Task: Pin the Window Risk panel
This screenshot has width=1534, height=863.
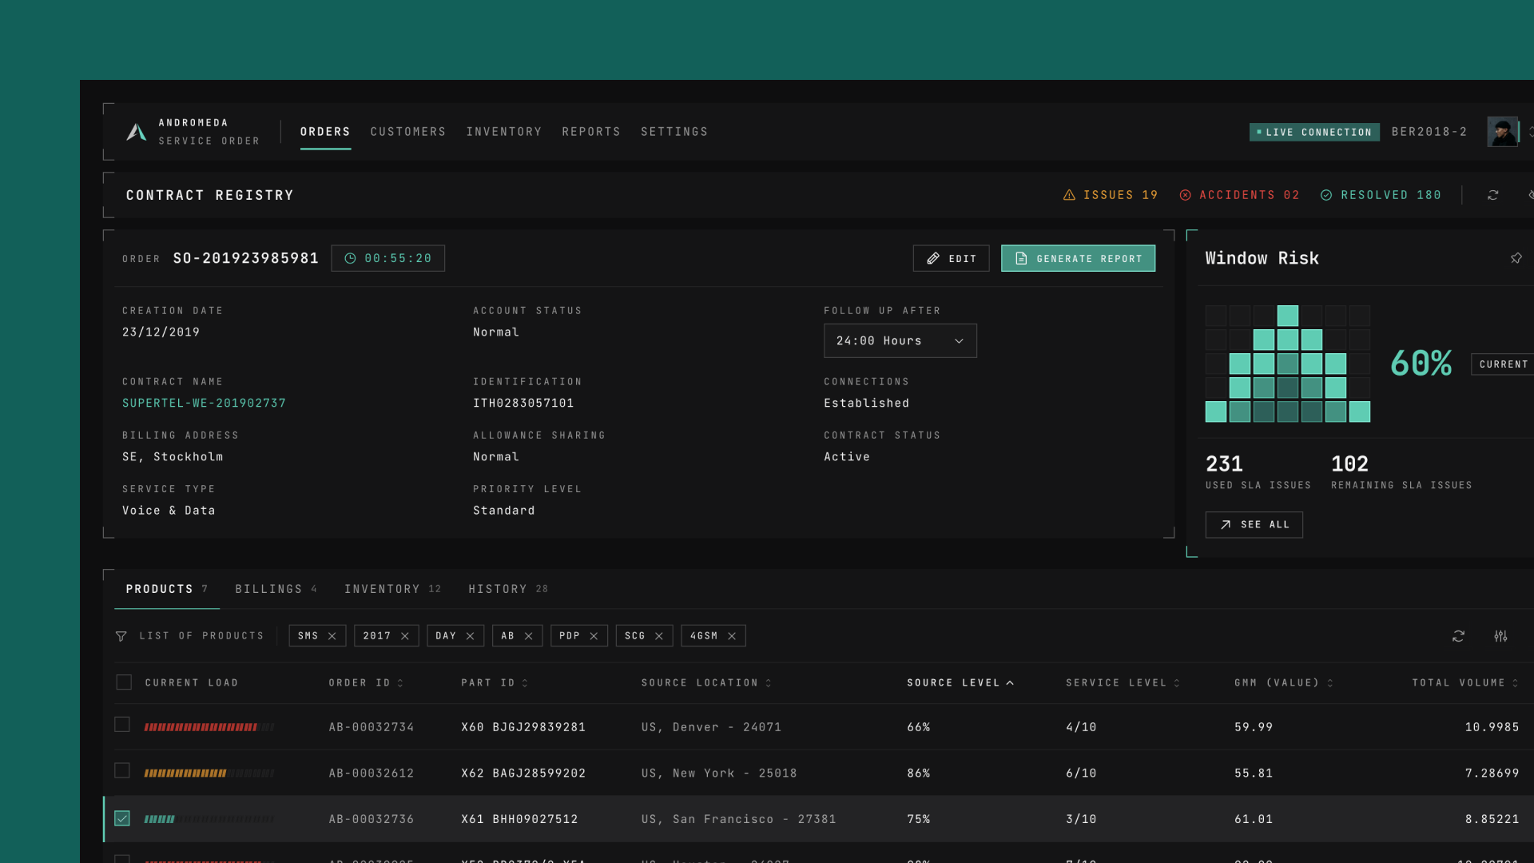Action: tap(1516, 258)
